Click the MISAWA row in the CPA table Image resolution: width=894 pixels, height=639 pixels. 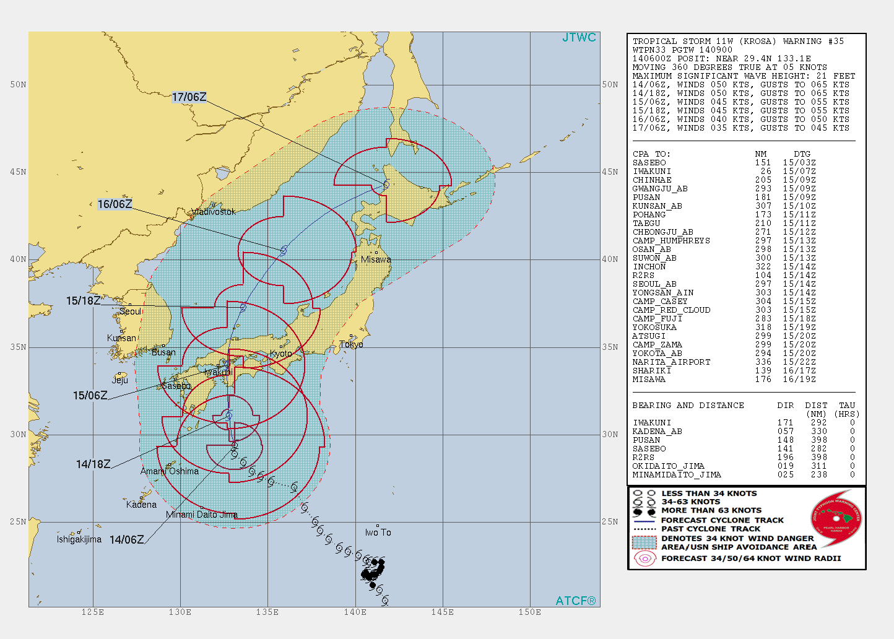tap(724, 380)
